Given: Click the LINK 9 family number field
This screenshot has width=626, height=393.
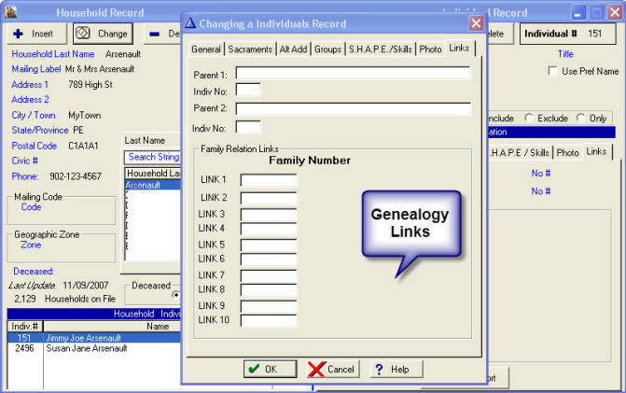Looking at the screenshot, I should [x=269, y=306].
